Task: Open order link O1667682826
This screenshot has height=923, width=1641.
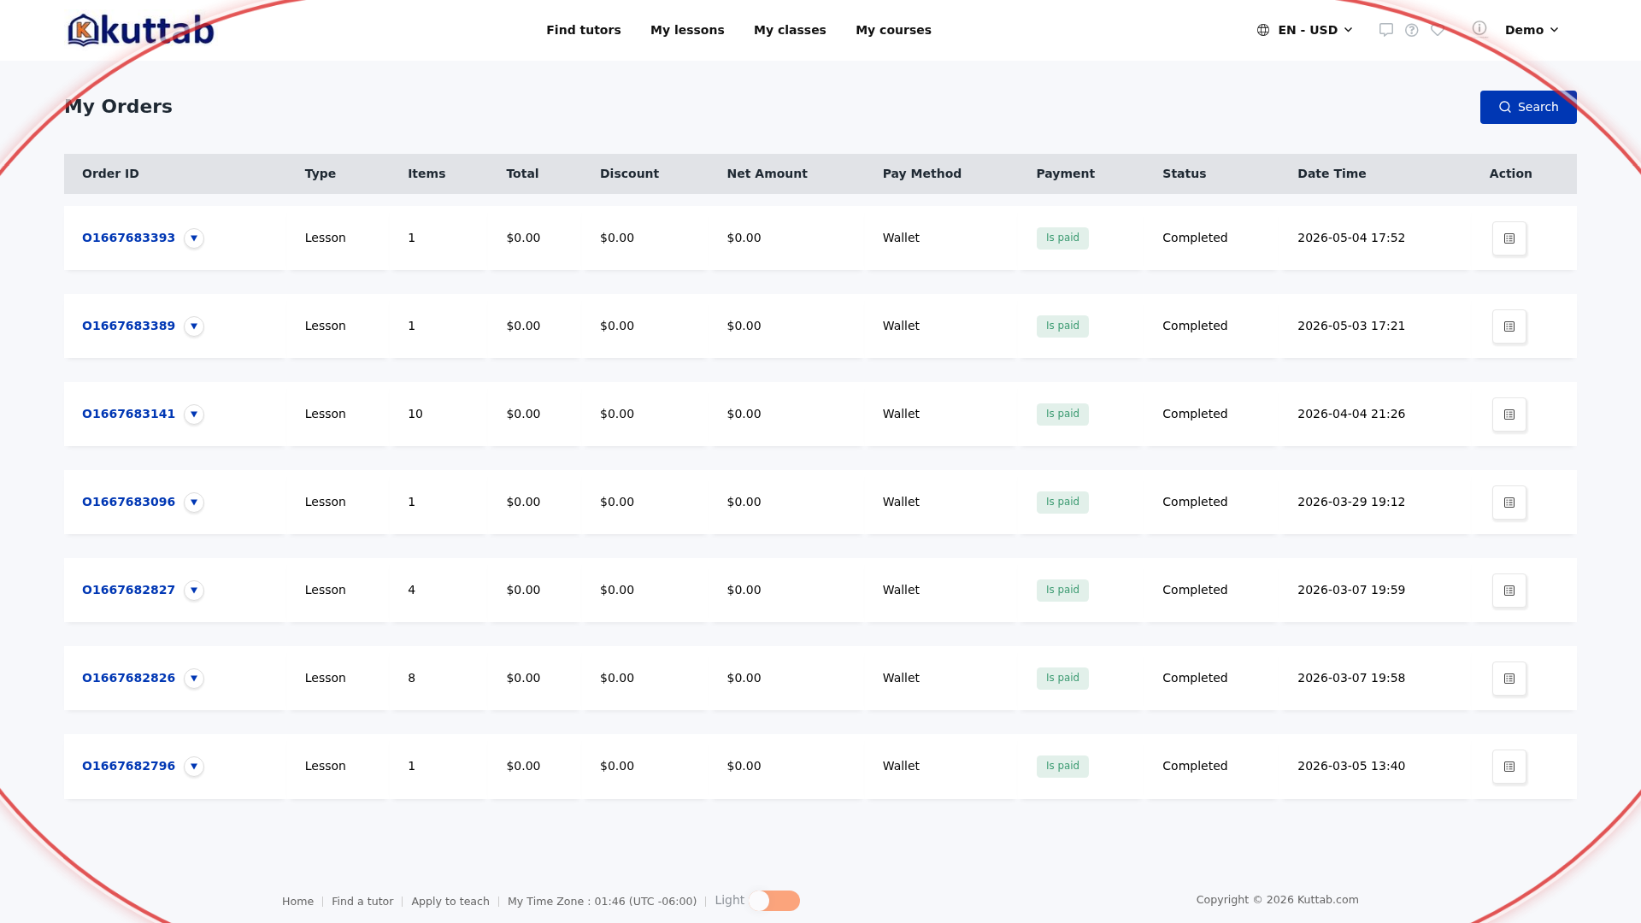Action: 128,678
